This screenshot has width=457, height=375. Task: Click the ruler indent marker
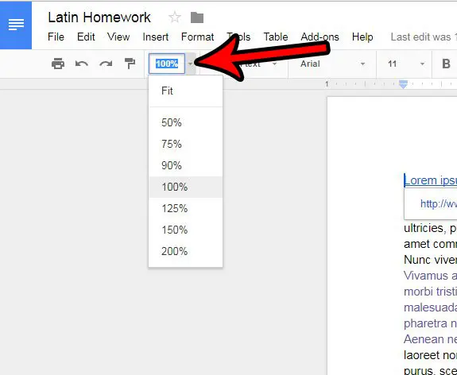(403, 84)
